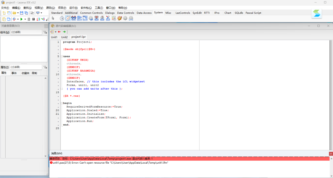Screen dimensions: 333x178
Task: Switch to the Unit1 editor tab
Action: click(54, 37)
